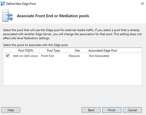146x115 pixels.
Task: Click the blank checkbox column header
Action: (7, 51)
